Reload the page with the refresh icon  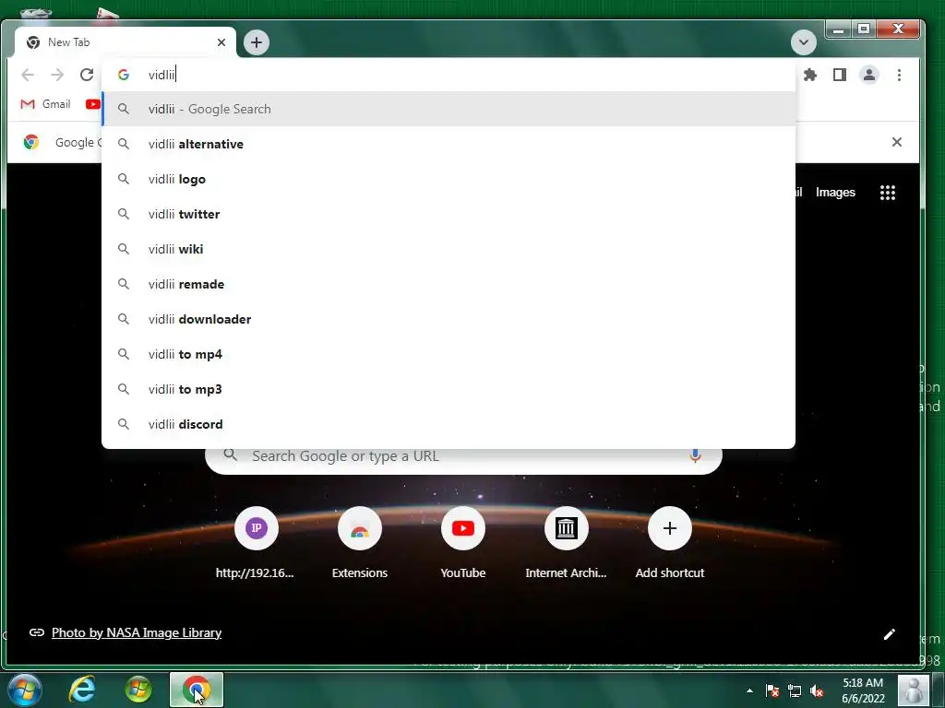[x=87, y=75]
